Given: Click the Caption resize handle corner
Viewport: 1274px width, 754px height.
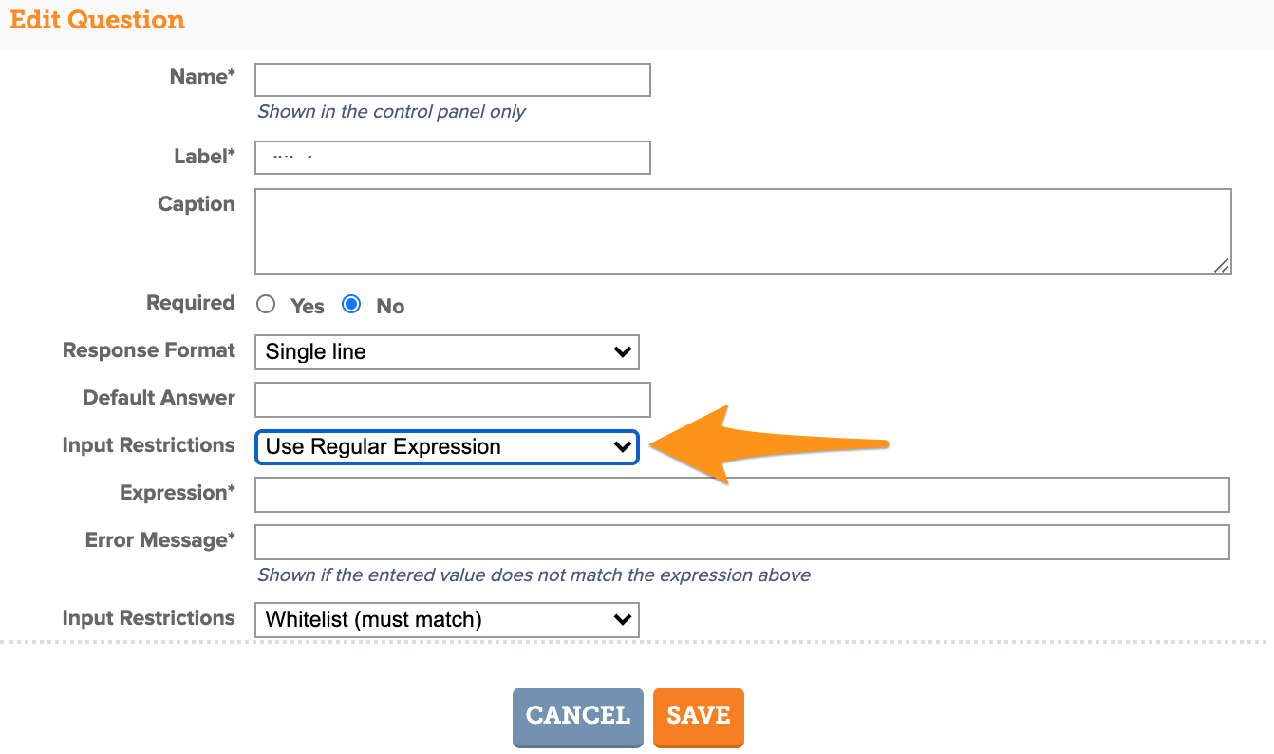Looking at the screenshot, I should tap(1223, 266).
